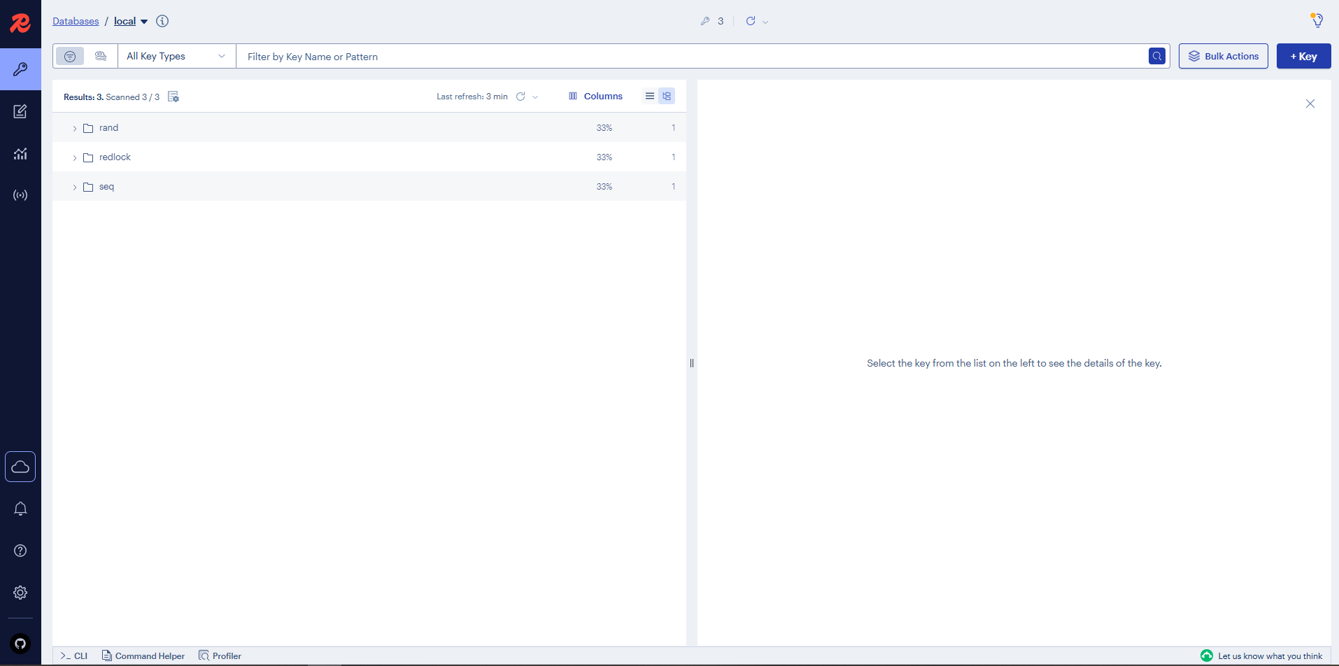This screenshot has width=1339, height=666.
Task: Open the Workbench editor panel
Action: [20, 111]
